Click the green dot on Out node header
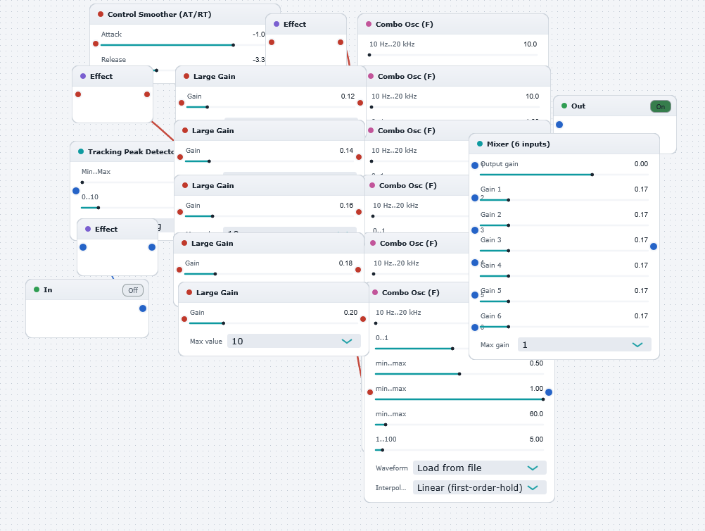 click(x=564, y=106)
